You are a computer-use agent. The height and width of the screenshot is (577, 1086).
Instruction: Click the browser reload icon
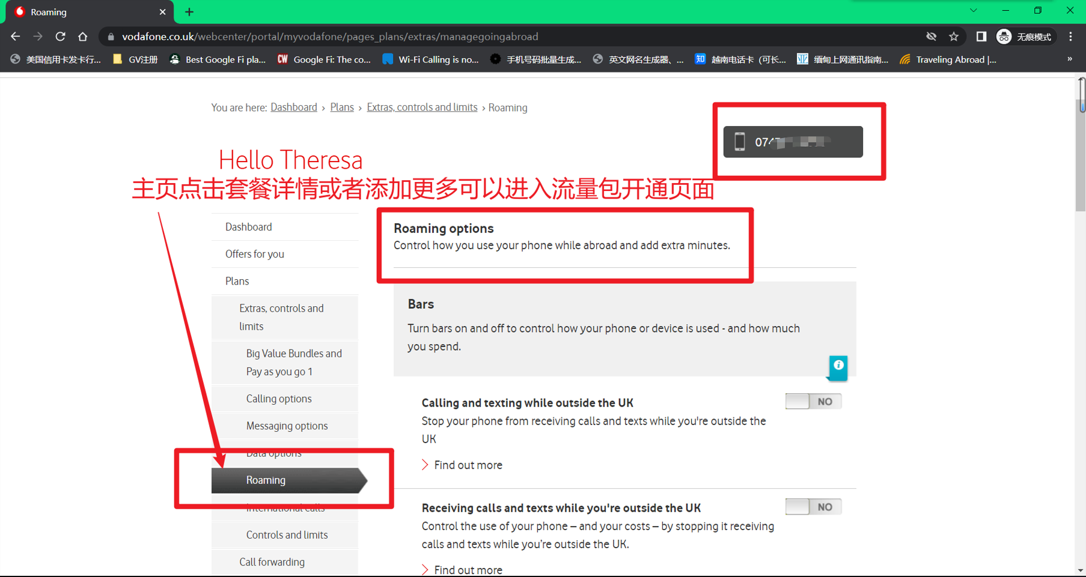pos(60,37)
